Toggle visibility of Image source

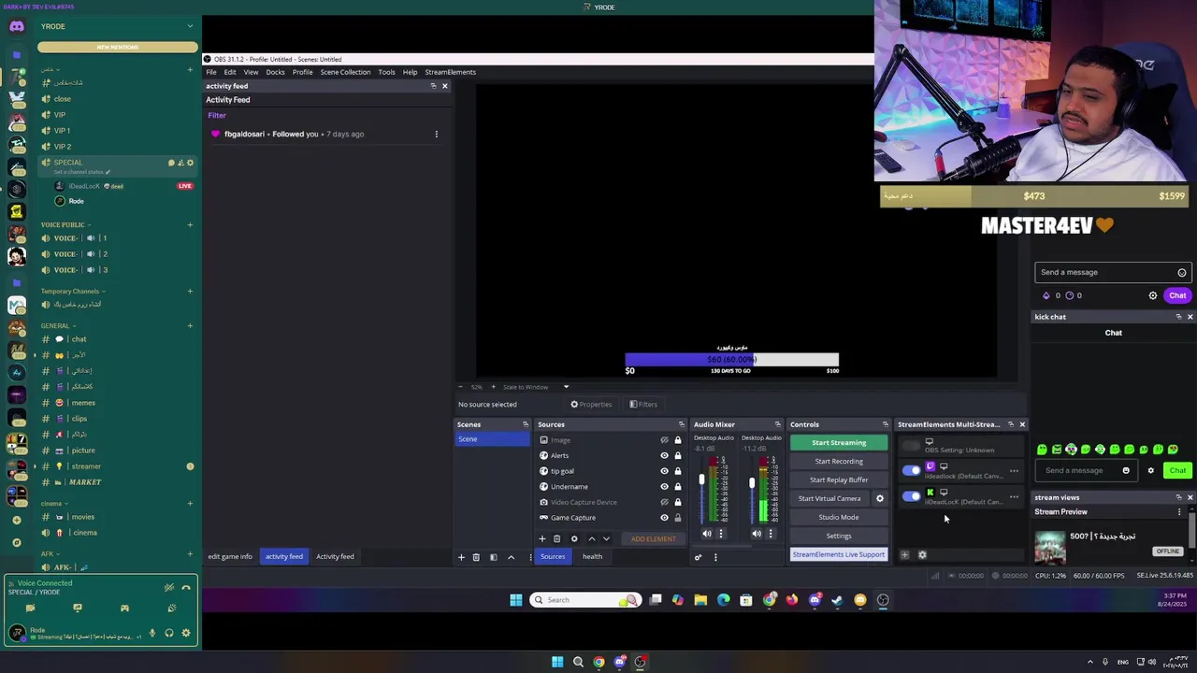665,440
